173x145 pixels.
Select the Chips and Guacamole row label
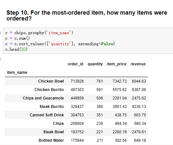(43, 98)
